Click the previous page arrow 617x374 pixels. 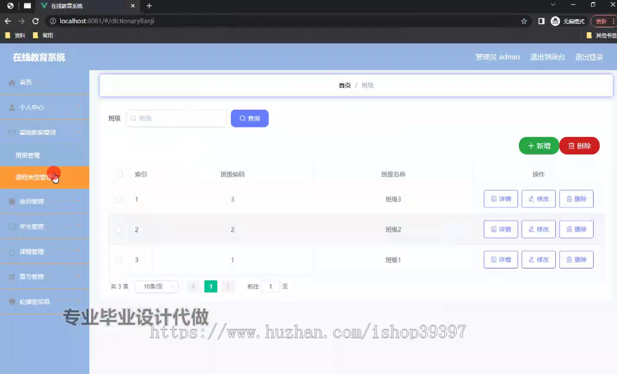[x=193, y=287]
